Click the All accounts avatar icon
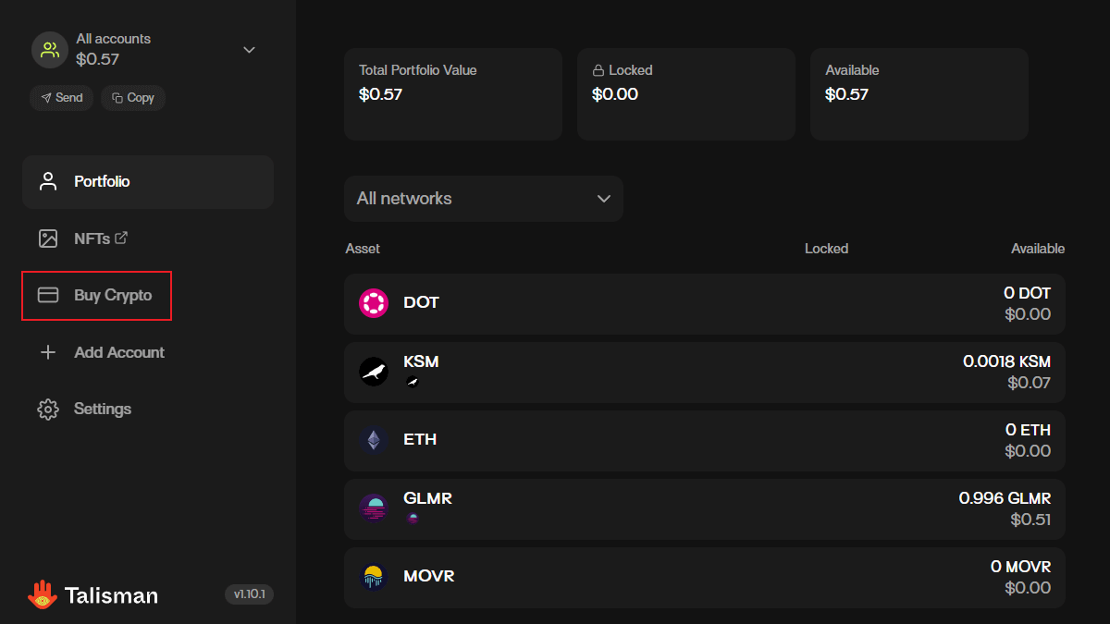This screenshot has width=1110, height=624. [x=50, y=50]
